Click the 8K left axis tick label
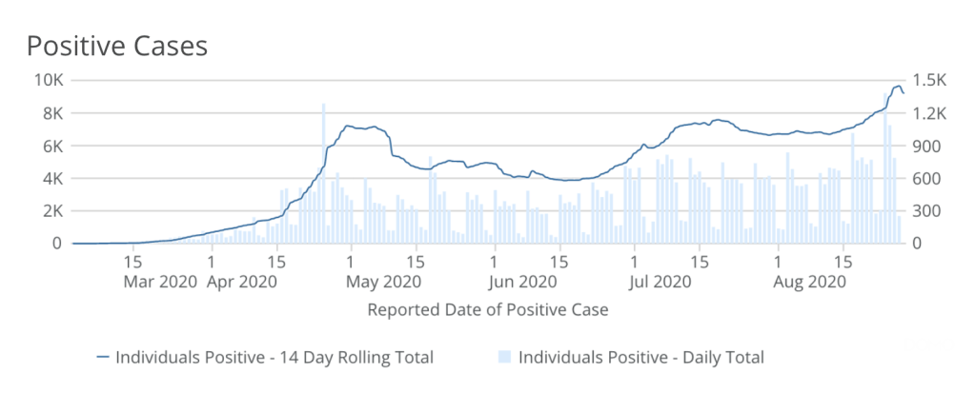 point(51,113)
